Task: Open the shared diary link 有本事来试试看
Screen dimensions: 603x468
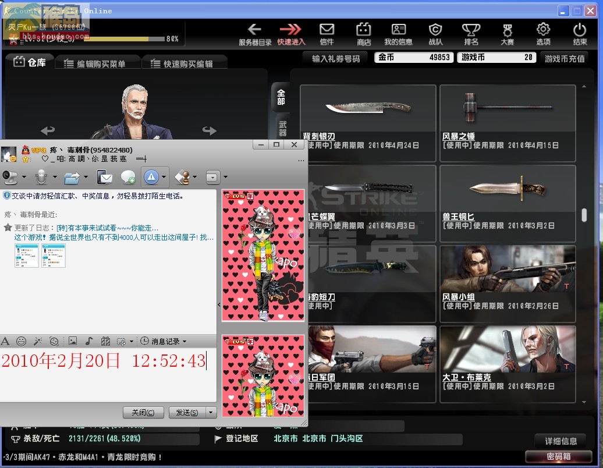Action: pyautogui.click(x=107, y=228)
